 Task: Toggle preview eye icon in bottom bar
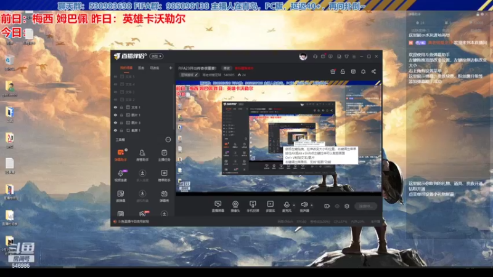336,206
